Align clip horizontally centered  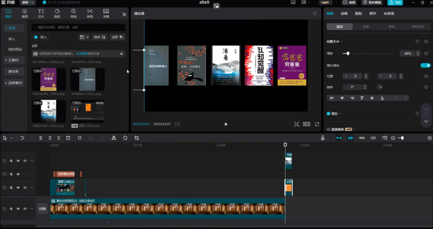[x=342, y=98]
